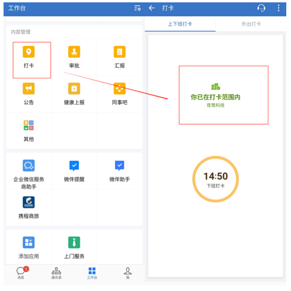The height and width of the screenshot is (291, 291).
Task: Tap the green office-building location icon
Action: click(x=216, y=87)
